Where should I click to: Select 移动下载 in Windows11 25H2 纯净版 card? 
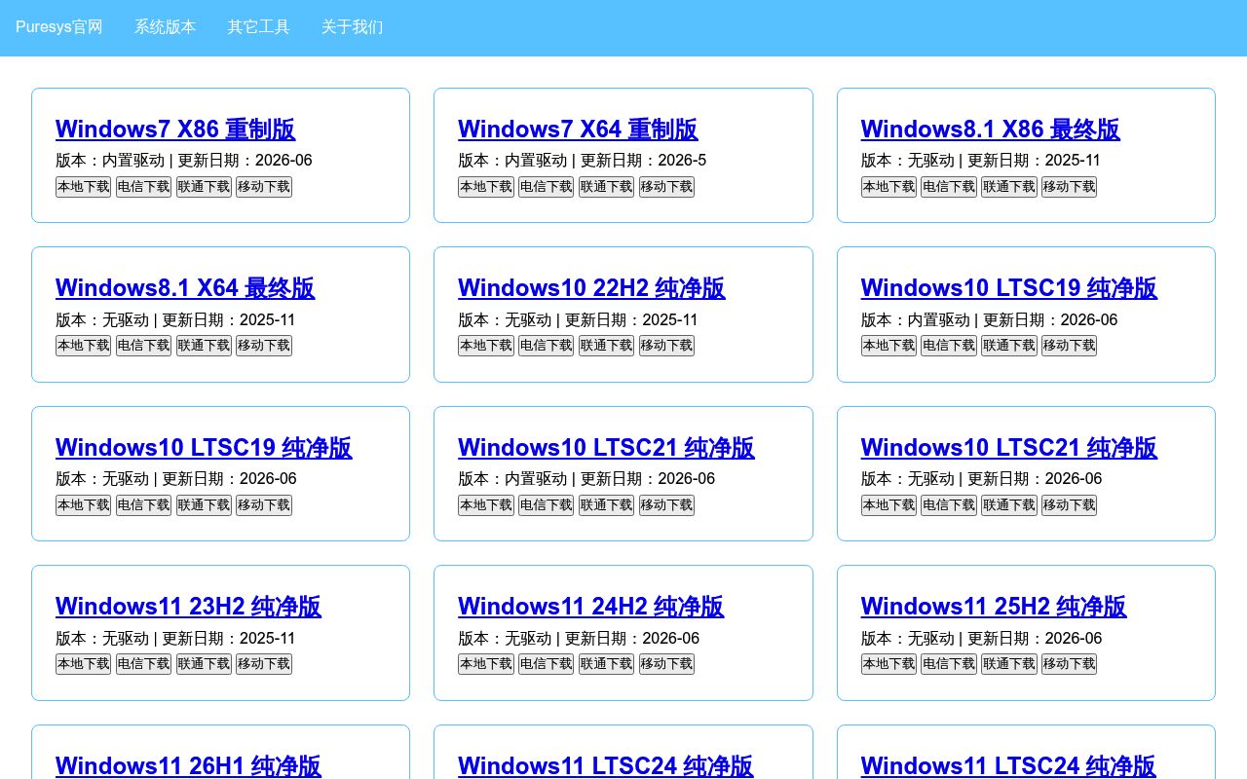click(x=1070, y=664)
